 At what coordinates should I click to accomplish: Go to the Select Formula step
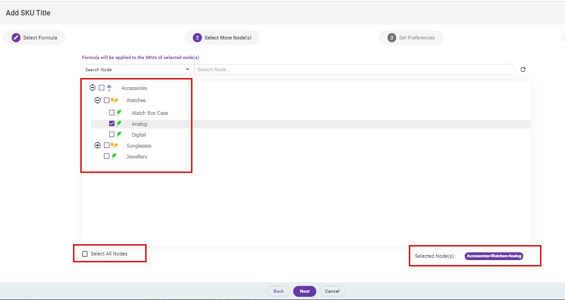(x=34, y=38)
